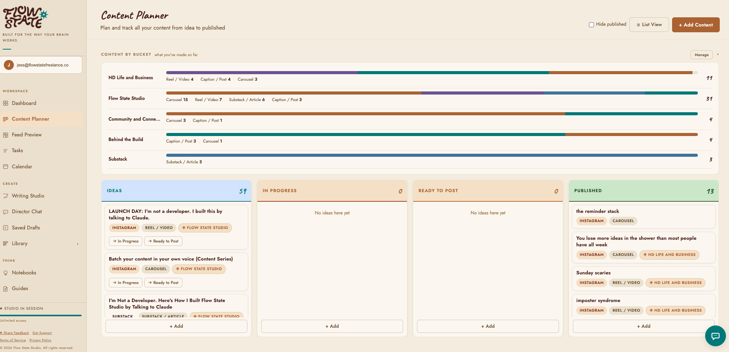Viewport: 729px width, 352px height.
Task: Click the CAROUSEL tag on reminder stack card
Action: (x=623, y=221)
